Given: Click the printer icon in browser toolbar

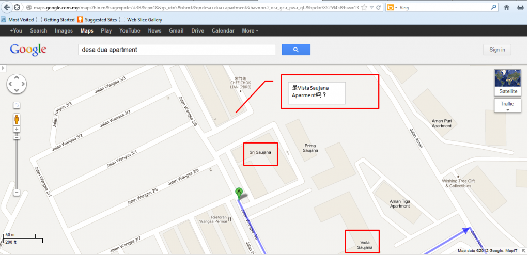Looking at the screenshot, I should [521, 7].
